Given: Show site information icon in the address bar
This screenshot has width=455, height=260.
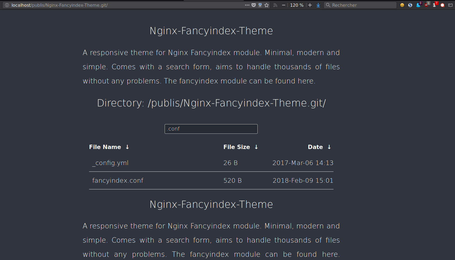Looking at the screenshot, I should pyautogui.click(x=7, y=5).
